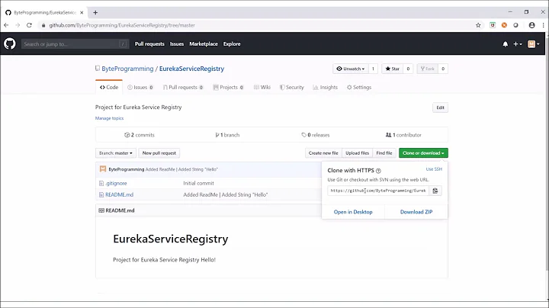Select the repository Issues tab
549x308 pixels.
click(140, 87)
